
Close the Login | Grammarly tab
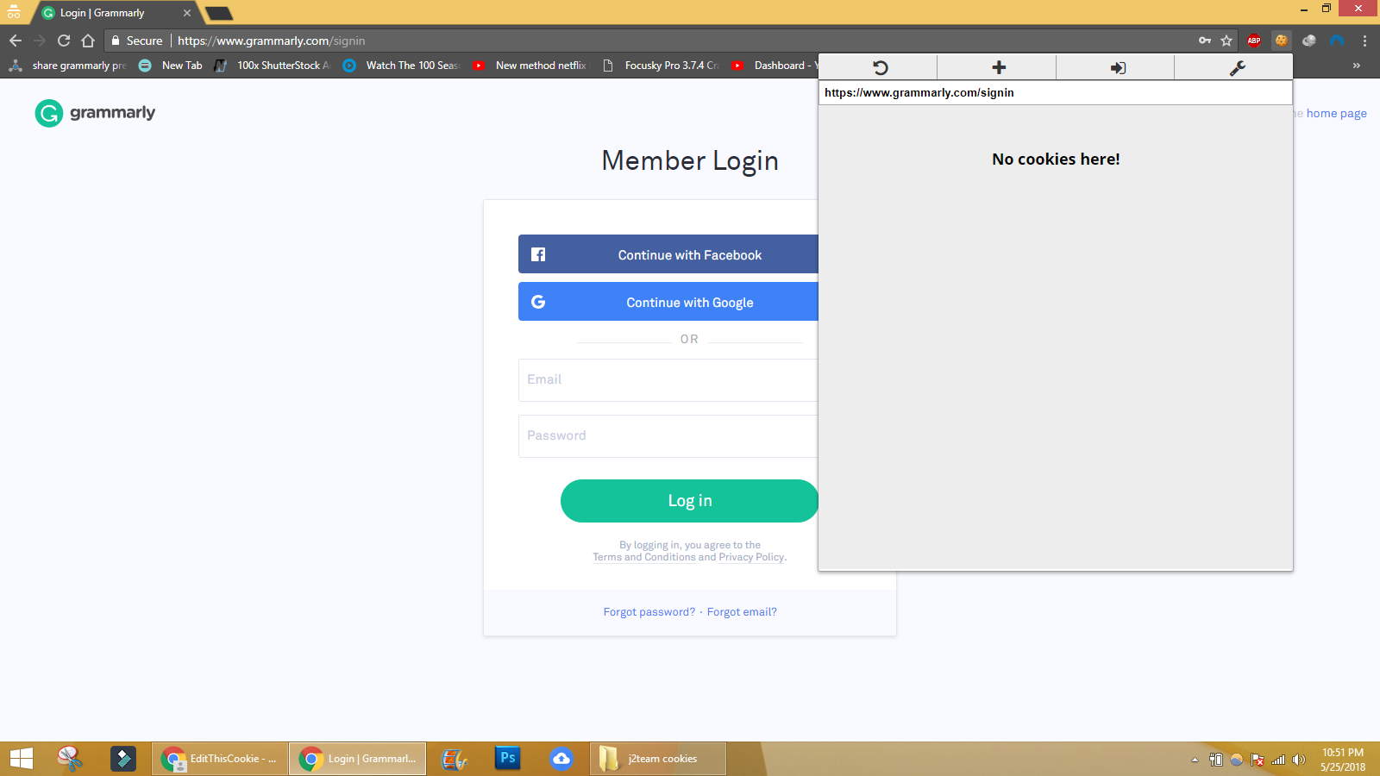click(x=187, y=13)
